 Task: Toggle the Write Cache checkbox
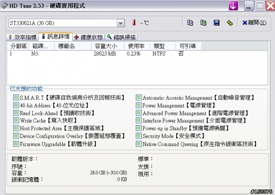pyautogui.click(x=16, y=121)
